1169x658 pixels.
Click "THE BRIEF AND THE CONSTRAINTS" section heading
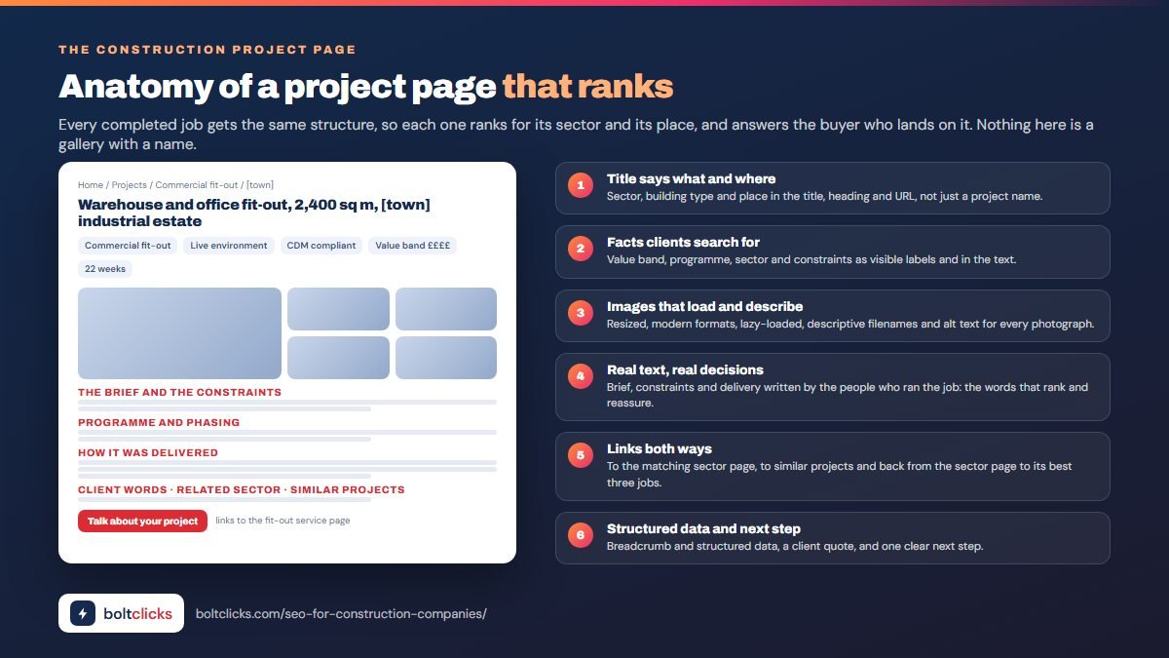pyautogui.click(x=179, y=392)
